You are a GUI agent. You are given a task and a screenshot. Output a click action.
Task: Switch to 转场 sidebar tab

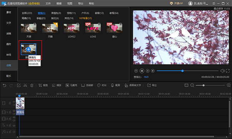point(9,55)
